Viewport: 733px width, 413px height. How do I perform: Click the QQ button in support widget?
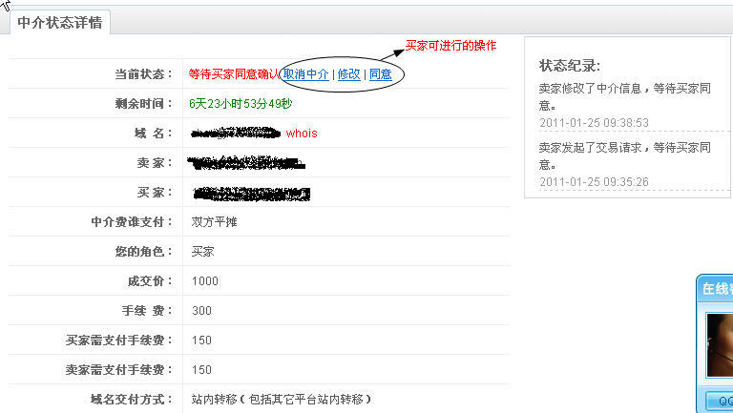720,401
